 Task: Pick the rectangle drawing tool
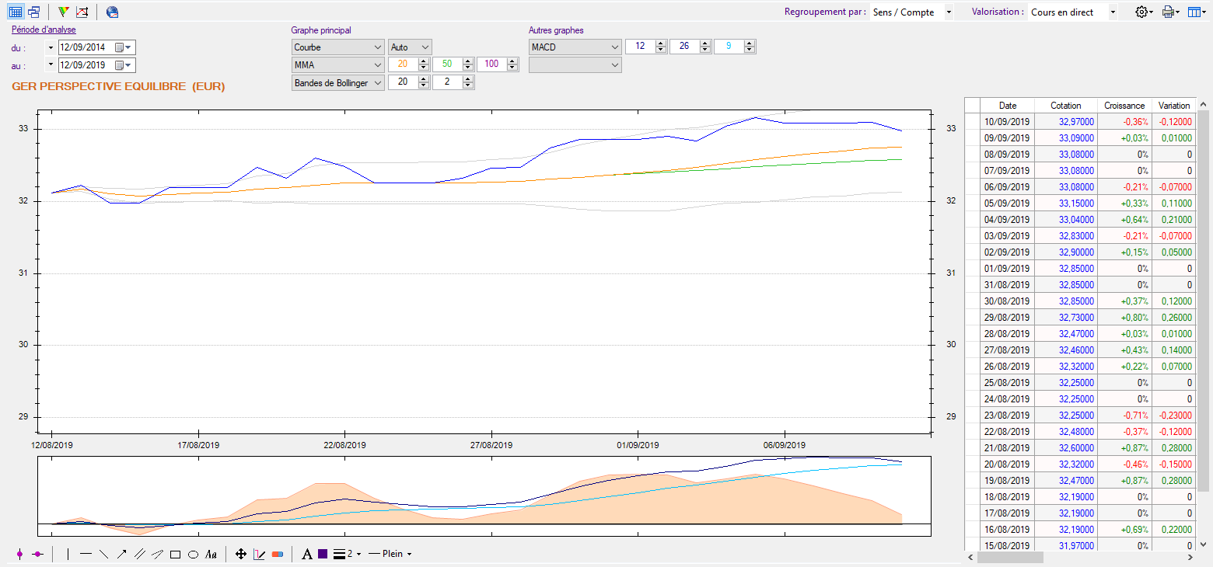(175, 554)
